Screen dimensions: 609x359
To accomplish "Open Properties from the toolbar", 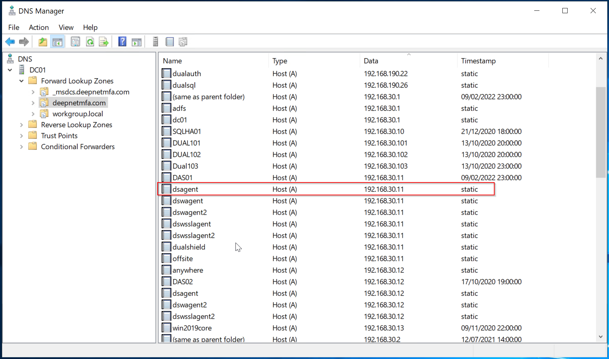I will (x=75, y=42).
